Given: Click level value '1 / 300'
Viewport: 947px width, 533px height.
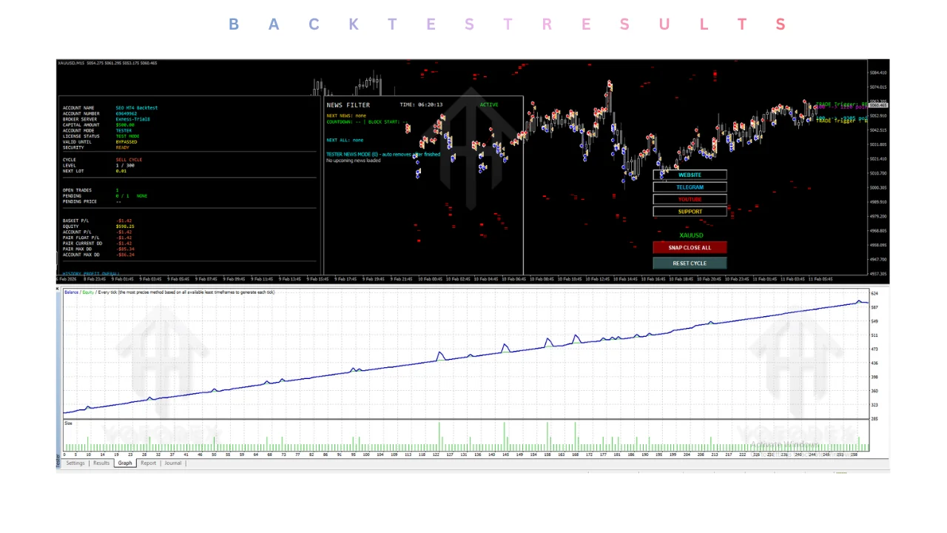Looking at the screenshot, I should [x=125, y=165].
